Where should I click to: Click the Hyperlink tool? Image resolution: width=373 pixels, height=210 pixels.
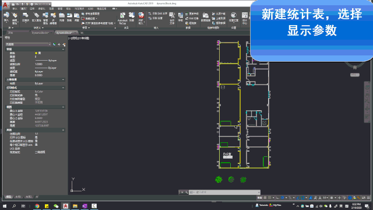click(191, 23)
